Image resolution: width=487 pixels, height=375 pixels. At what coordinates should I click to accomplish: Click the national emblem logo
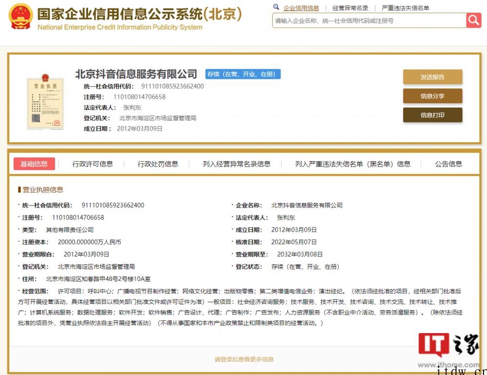pyautogui.click(x=20, y=17)
